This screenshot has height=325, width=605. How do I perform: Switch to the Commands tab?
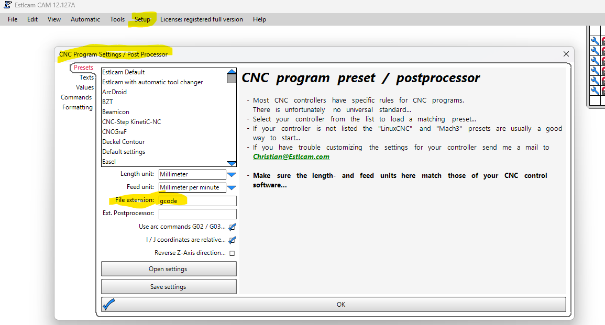pos(76,97)
